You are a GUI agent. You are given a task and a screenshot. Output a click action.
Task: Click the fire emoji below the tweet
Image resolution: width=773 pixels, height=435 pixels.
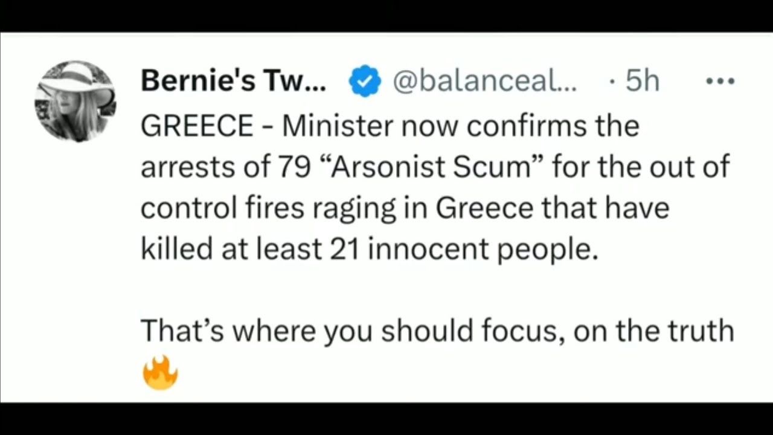pyautogui.click(x=160, y=372)
